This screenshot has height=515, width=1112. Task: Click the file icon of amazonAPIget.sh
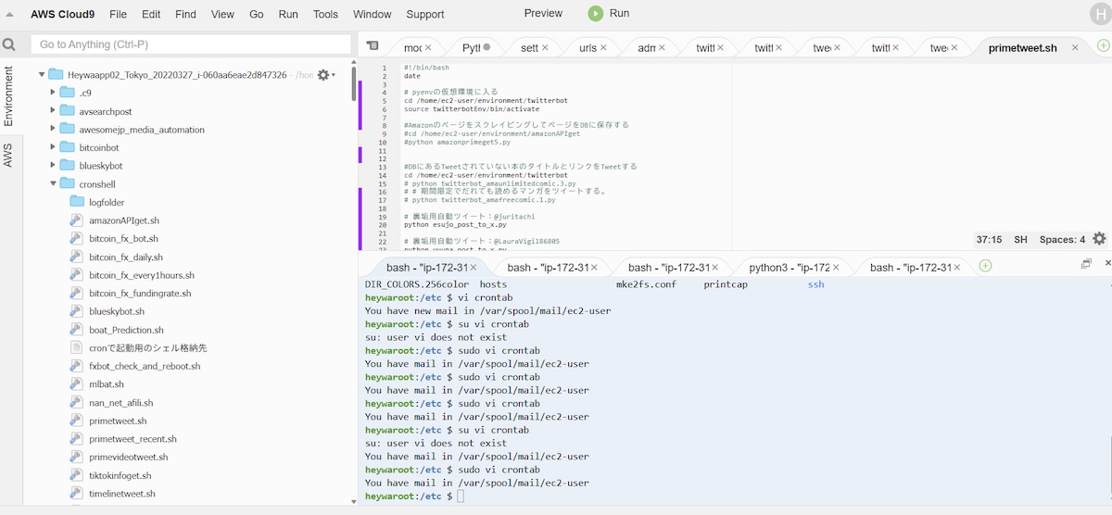click(x=77, y=220)
